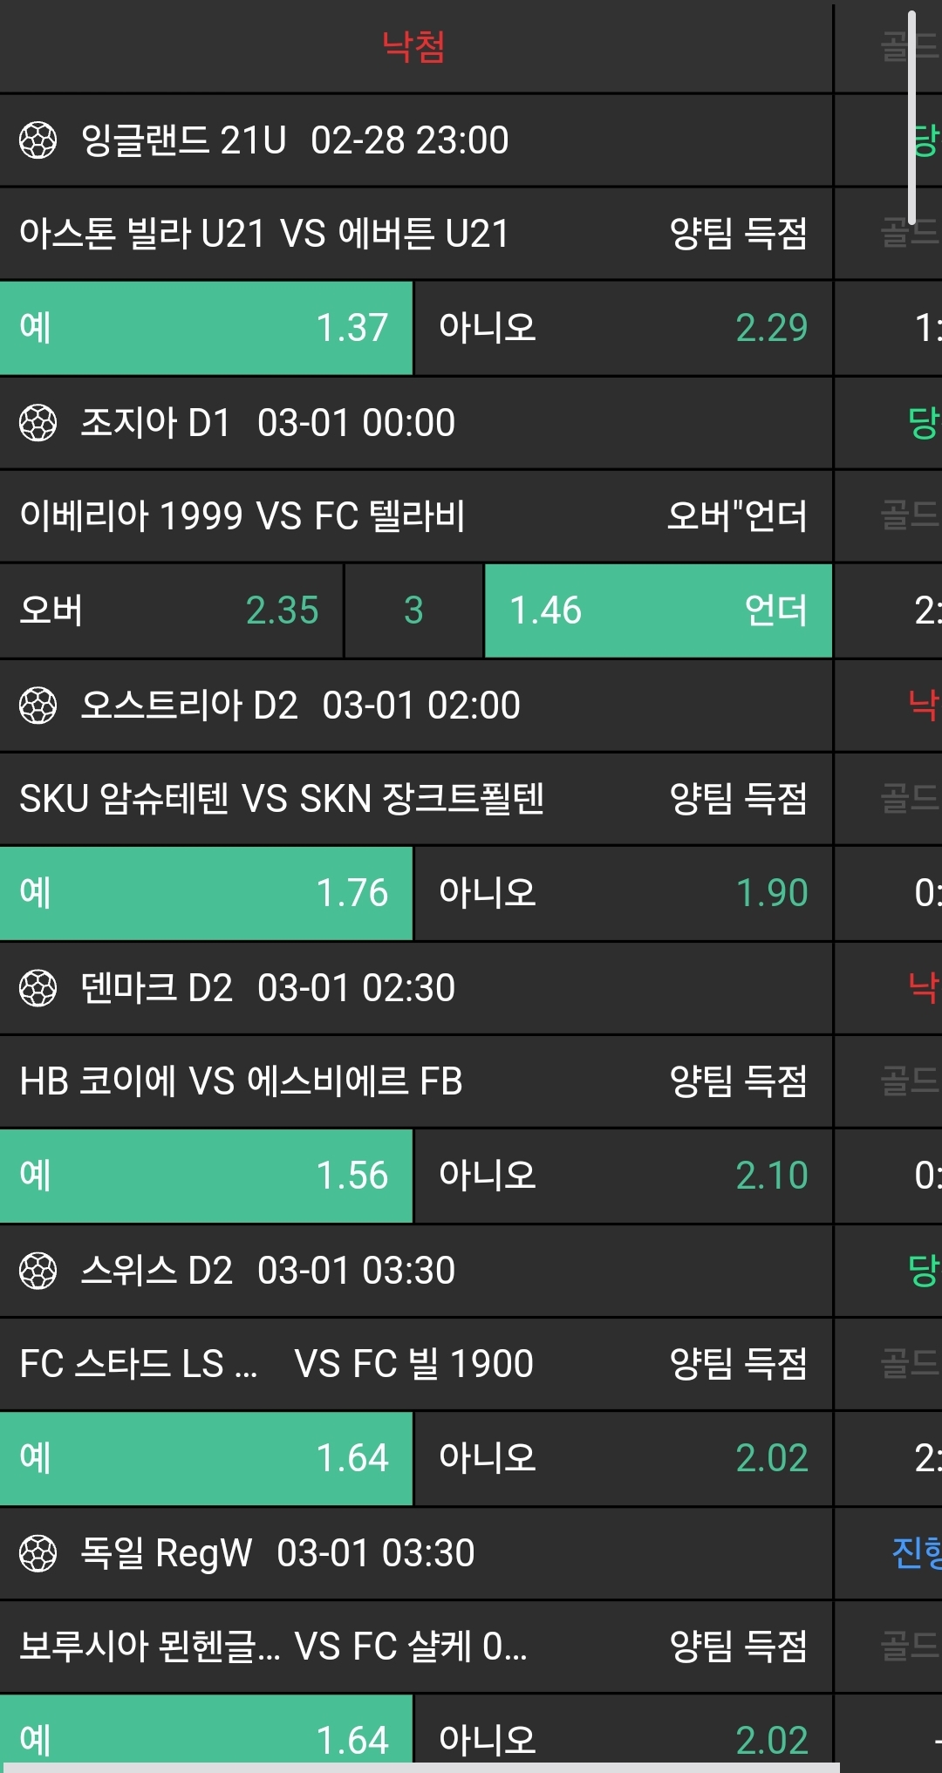Select 예 at 1.56 for HB 코이에
Image resolution: width=942 pixels, height=1773 pixels.
click(206, 1176)
